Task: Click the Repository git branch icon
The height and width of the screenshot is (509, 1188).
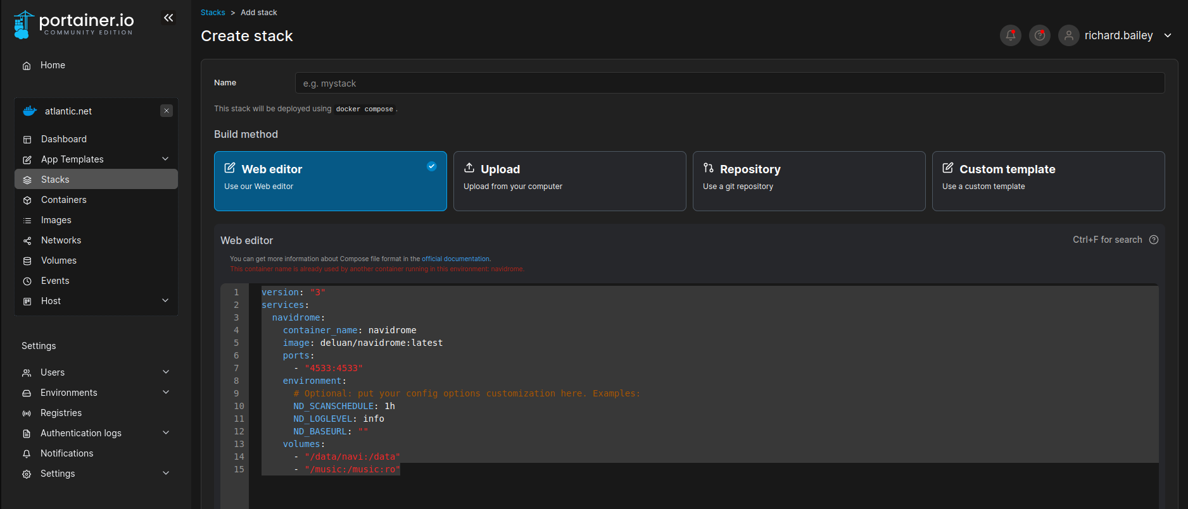Action: (709, 168)
